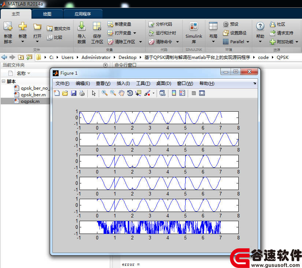Open the Edit (编辑) menu in Figure 1
The height and width of the screenshot is (268, 302).
click(83, 83)
